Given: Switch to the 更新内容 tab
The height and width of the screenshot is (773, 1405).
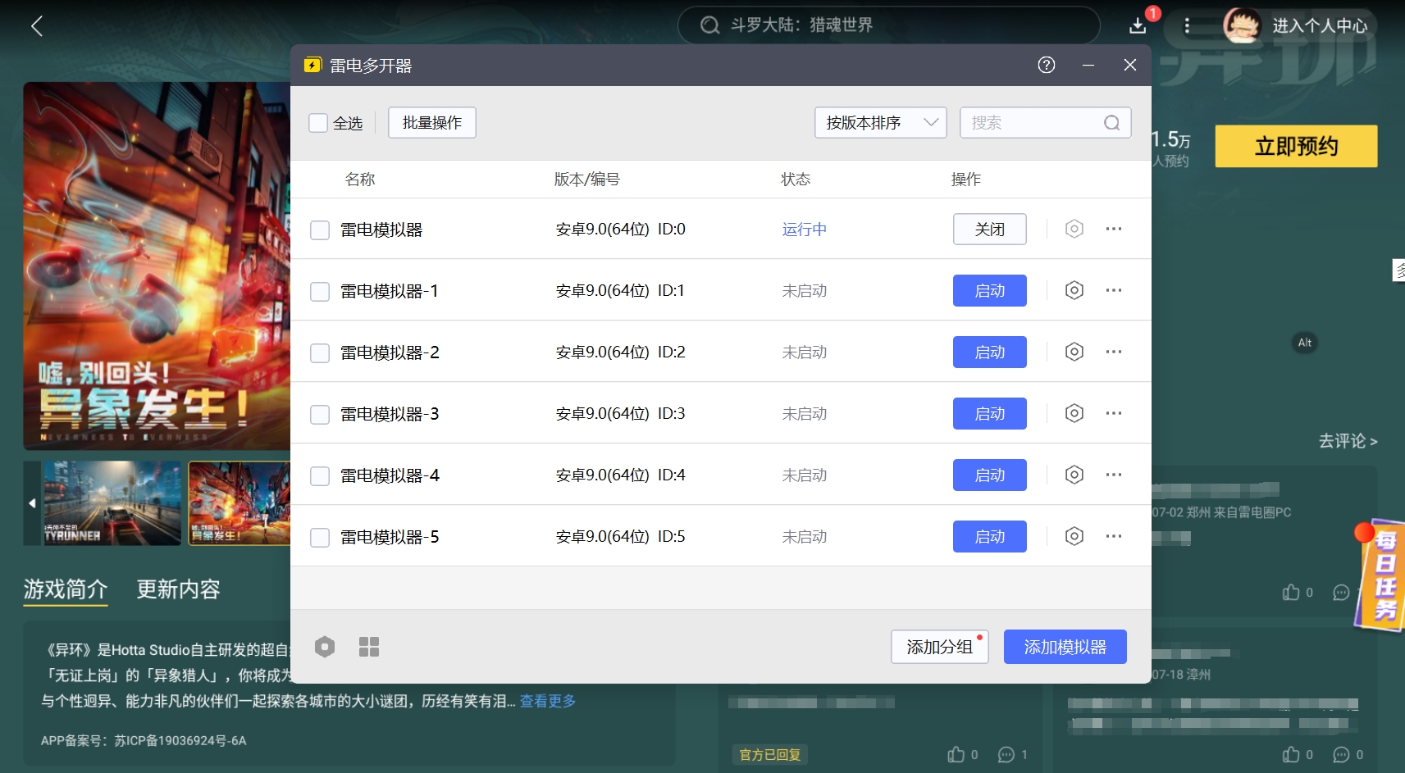Looking at the screenshot, I should (177, 589).
